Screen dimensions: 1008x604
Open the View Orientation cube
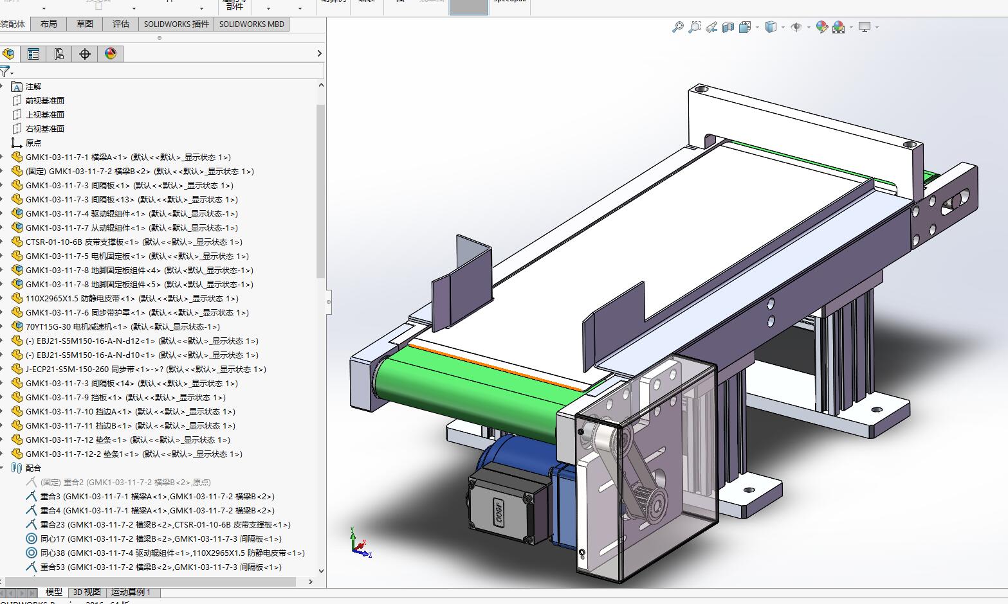point(745,27)
